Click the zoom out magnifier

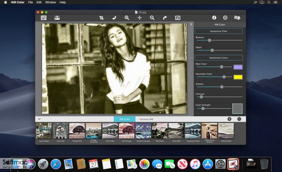[152, 18]
